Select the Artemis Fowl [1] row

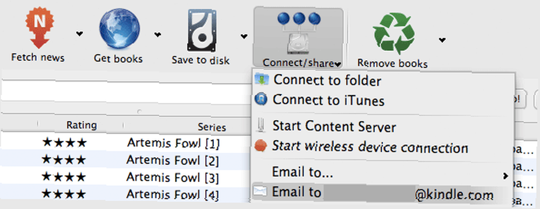tap(173, 142)
